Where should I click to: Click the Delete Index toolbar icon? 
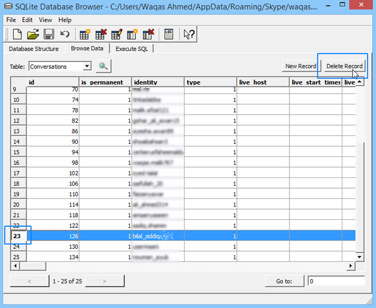pos(149,34)
